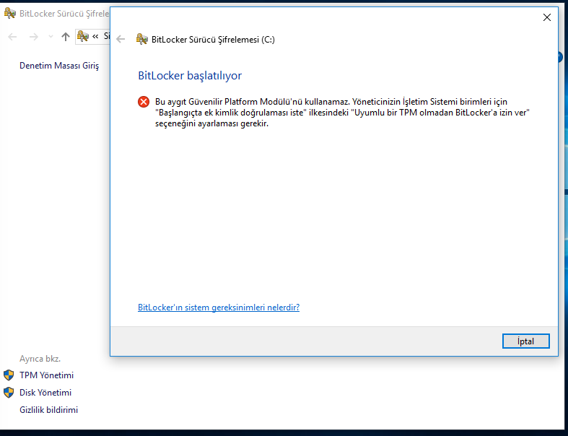Open the TPM Yönetimi link
Viewport: 568px width, 436px height.
click(x=46, y=375)
